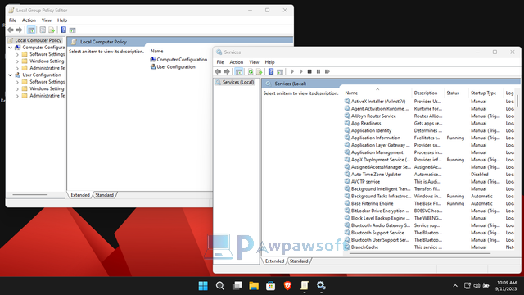Switch to Standard tab in Services window
Screen dimensions: 524x295
coord(299,261)
